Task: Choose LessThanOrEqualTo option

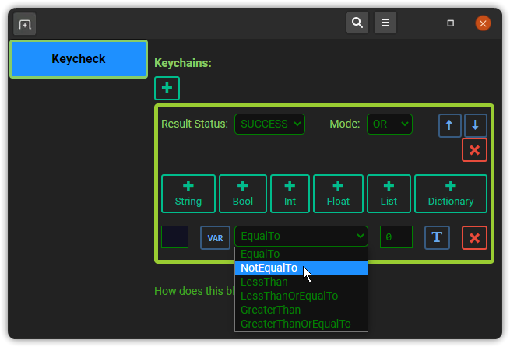Action: pyautogui.click(x=301, y=296)
